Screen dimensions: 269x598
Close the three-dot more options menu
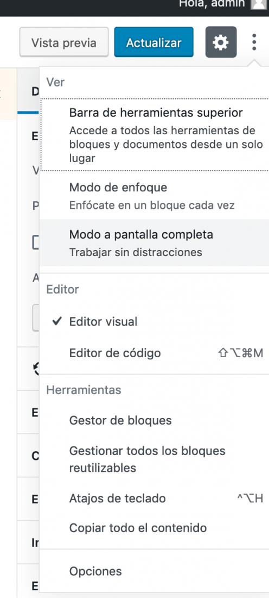254,42
